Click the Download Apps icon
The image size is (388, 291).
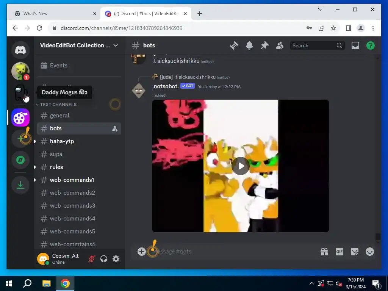point(20,185)
